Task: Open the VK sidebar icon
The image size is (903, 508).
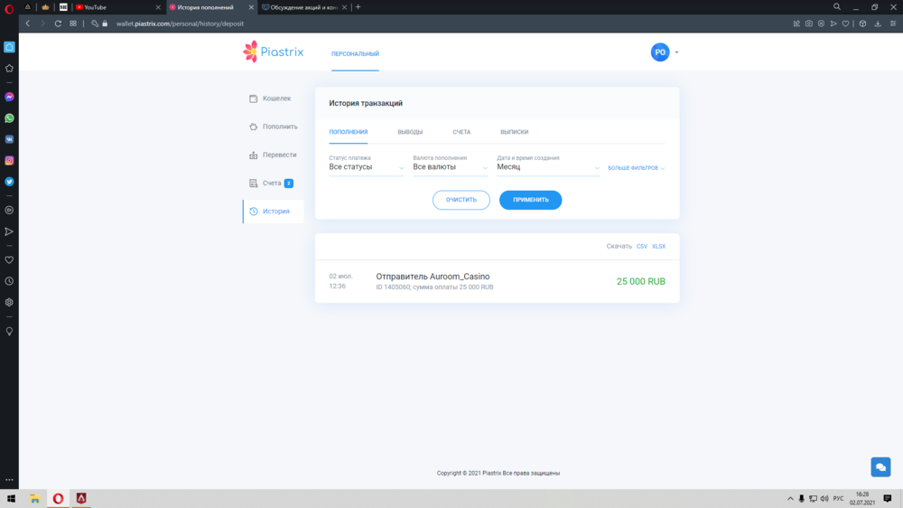Action: (x=9, y=139)
